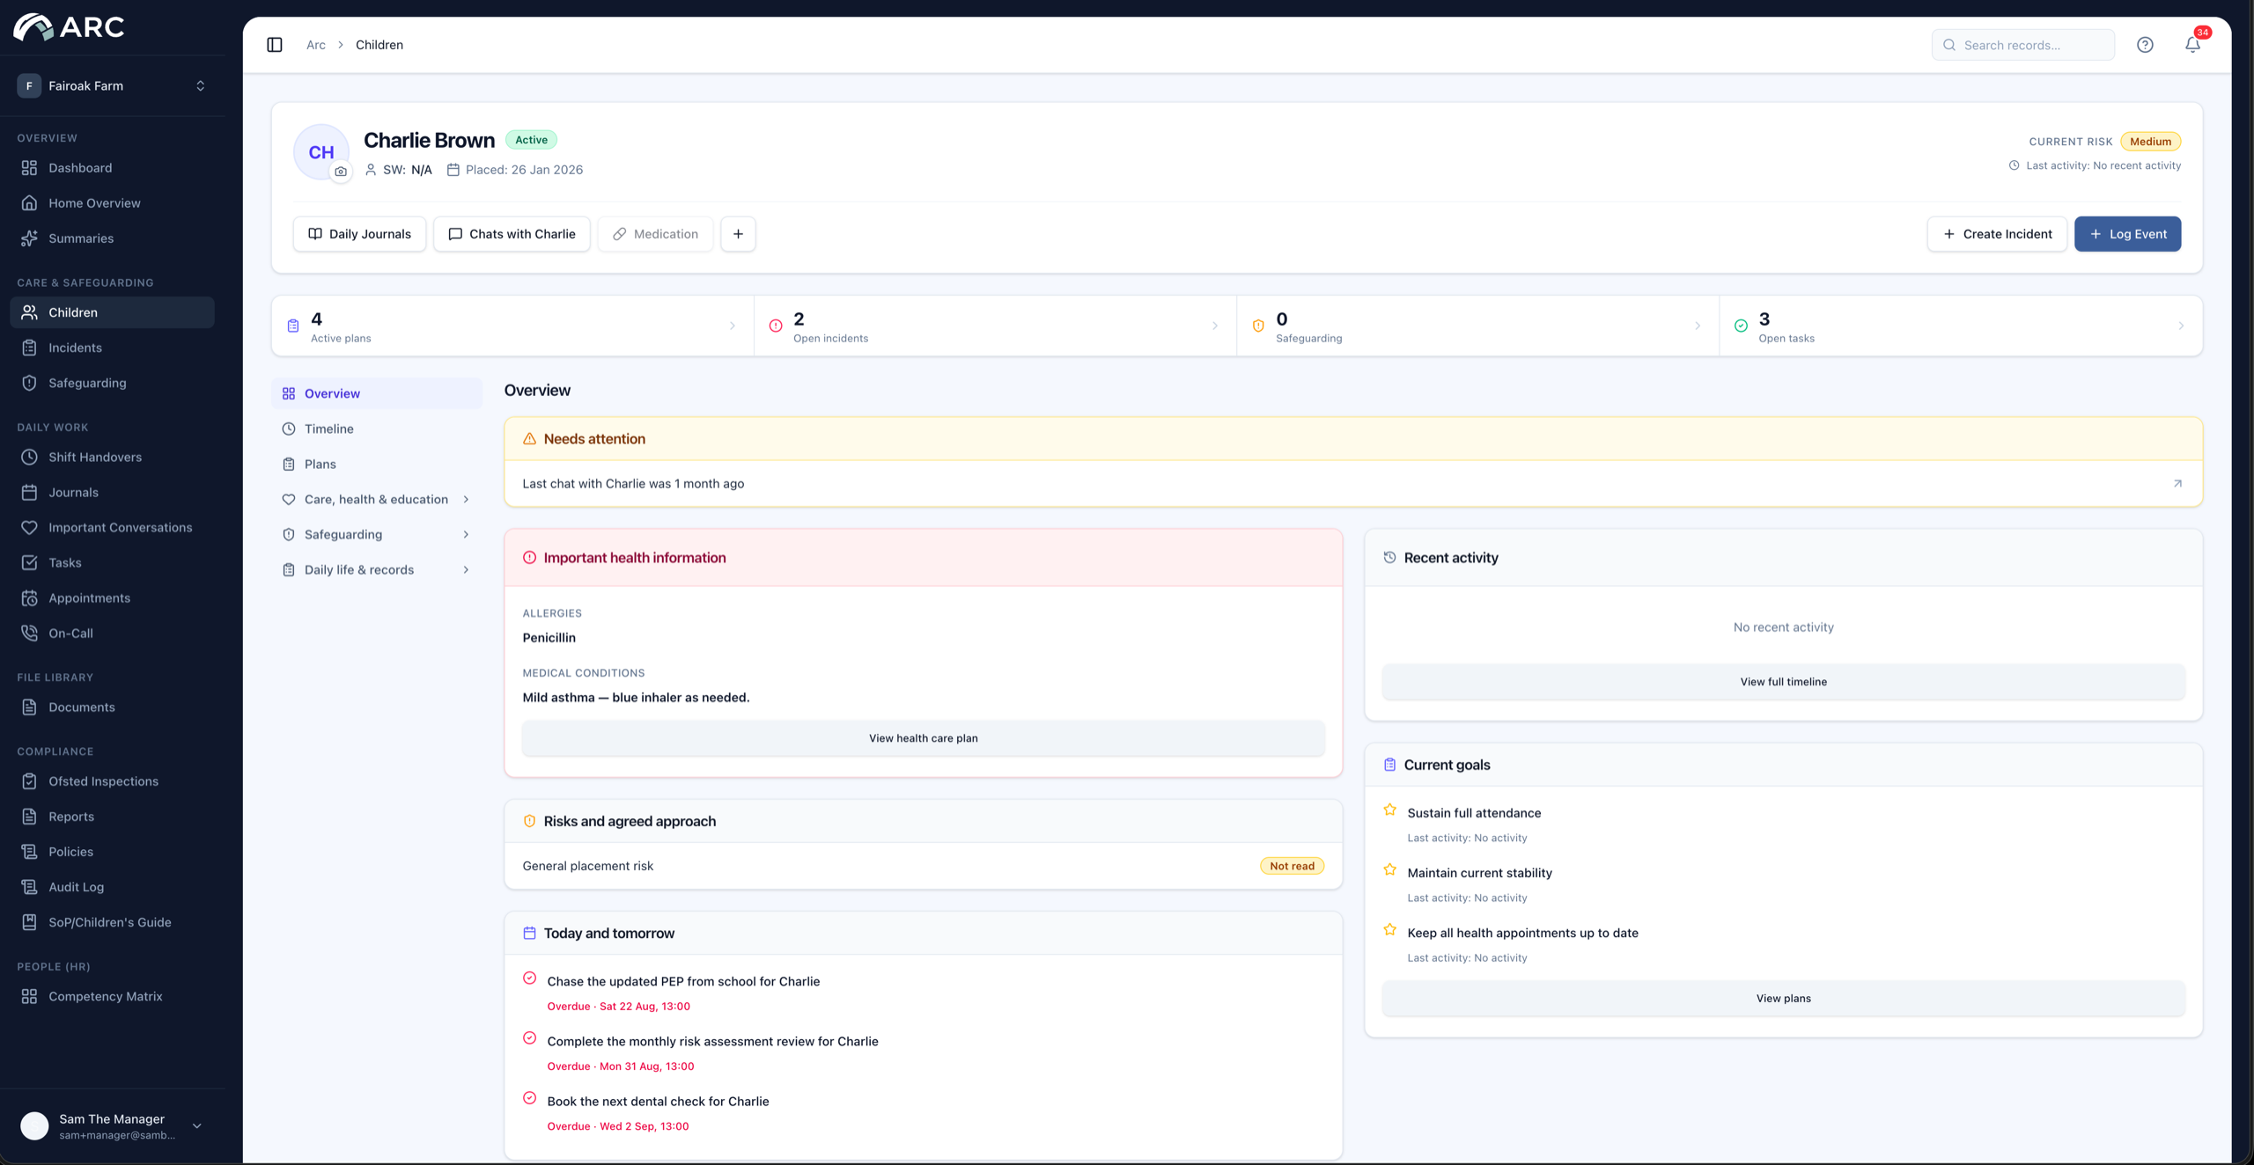The width and height of the screenshot is (2254, 1165).
Task: Click the Important Conversations heart icon
Action: 29,527
